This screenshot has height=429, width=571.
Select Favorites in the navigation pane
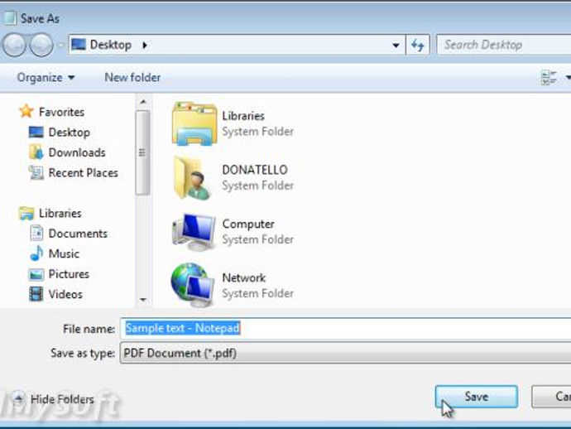coord(61,112)
